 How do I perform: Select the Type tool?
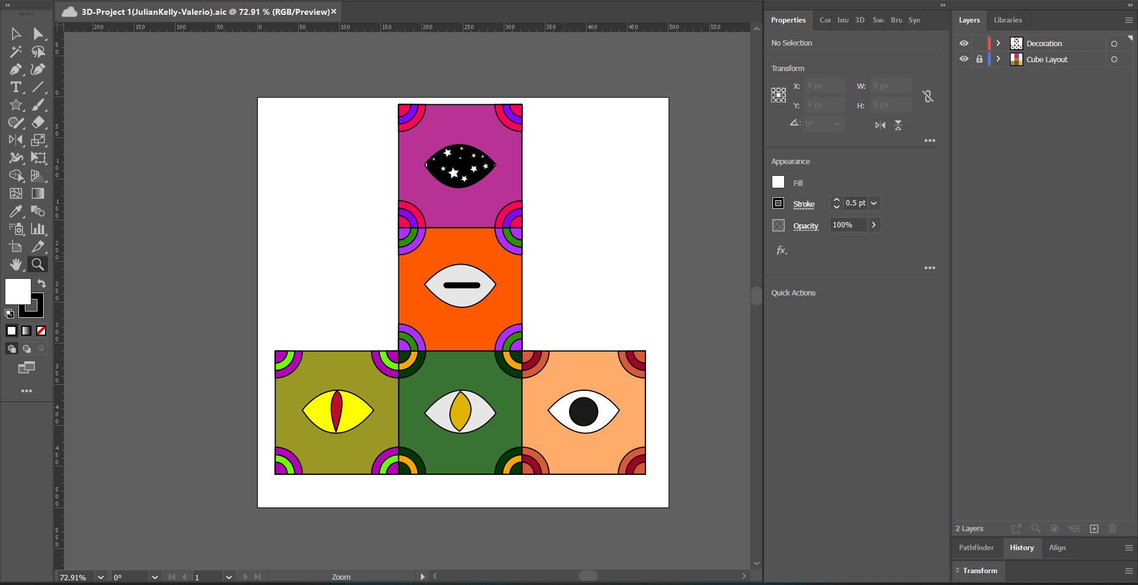(x=16, y=87)
